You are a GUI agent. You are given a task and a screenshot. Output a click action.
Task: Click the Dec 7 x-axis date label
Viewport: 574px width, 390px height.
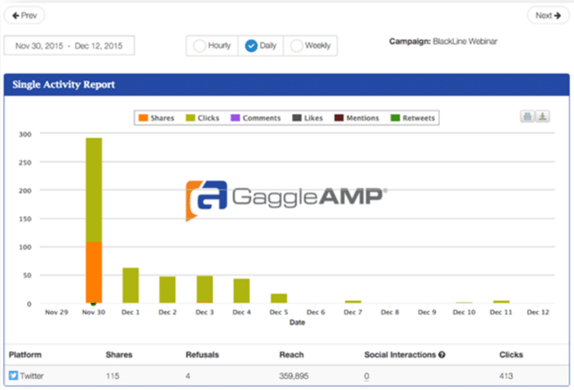tap(353, 312)
